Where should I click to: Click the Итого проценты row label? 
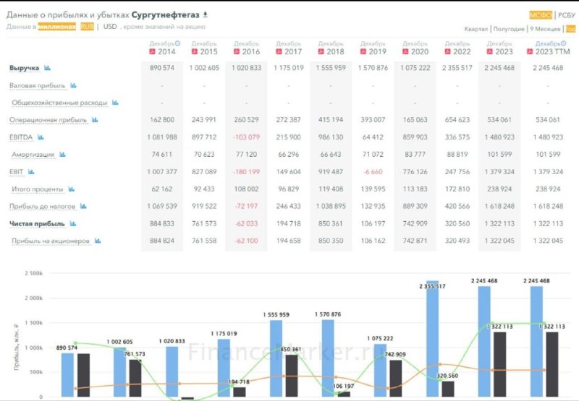(38, 189)
